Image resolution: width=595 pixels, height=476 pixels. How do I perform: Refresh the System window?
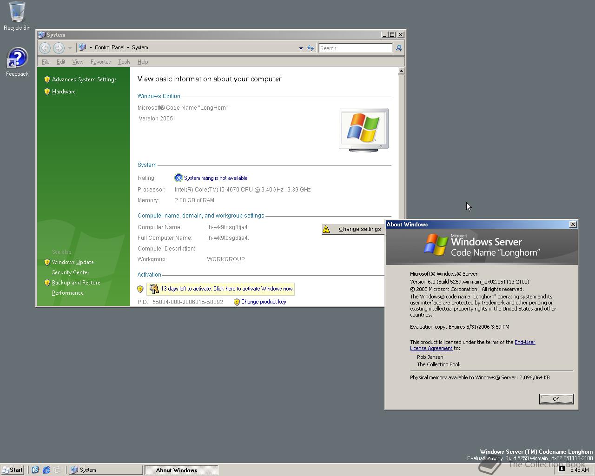[x=311, y=48]
